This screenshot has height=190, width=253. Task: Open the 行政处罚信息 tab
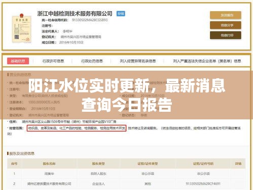[92, 61]
